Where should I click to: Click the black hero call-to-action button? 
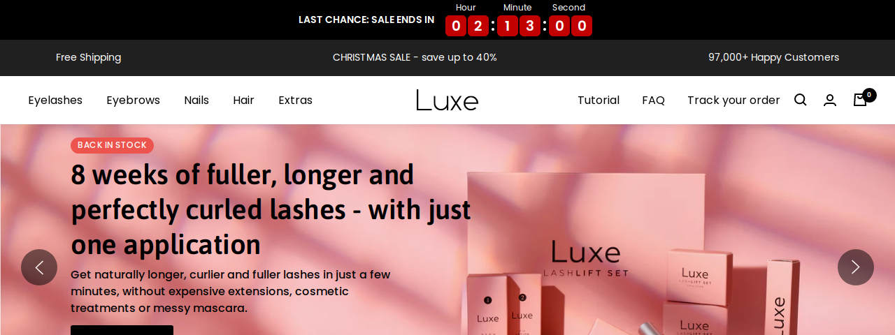(122, 330)
